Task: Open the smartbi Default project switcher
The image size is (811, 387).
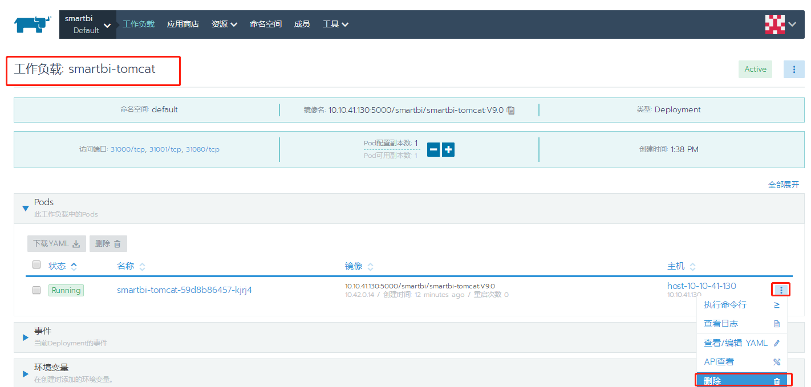Action: tap(88, 25)
